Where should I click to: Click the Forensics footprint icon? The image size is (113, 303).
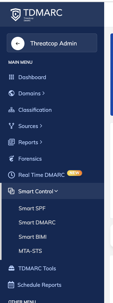pyautogui.click(x=11, y=159)
